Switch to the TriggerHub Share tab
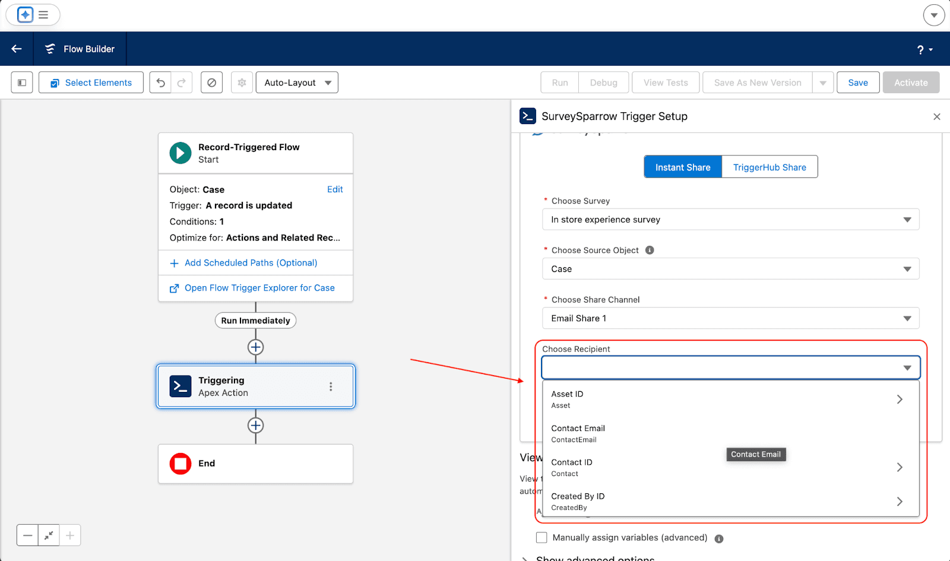This screenshot has height=561, width=950. point(769,167)
